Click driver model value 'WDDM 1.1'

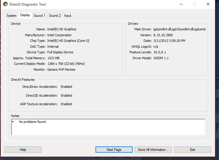pyautogui.click(x=161, y=58)
